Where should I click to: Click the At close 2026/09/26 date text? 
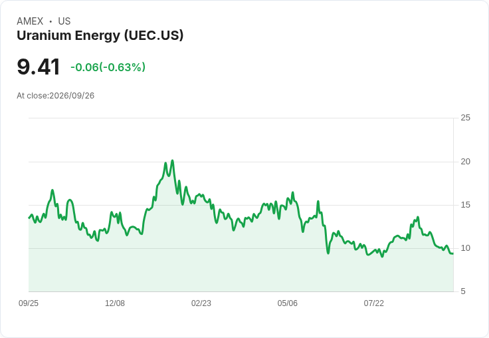tap(56, 96)
